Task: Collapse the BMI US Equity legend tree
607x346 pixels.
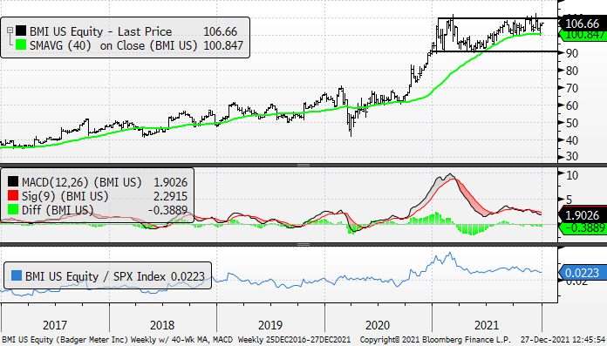Action: (10, 31)
